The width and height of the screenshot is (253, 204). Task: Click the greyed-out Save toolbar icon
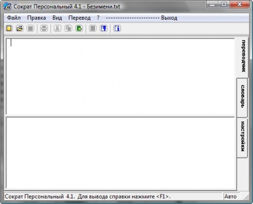[30, 28]
